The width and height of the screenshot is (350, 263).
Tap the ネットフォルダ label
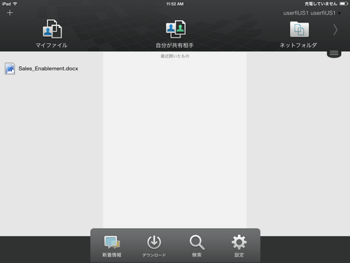[x=298, y=45]
